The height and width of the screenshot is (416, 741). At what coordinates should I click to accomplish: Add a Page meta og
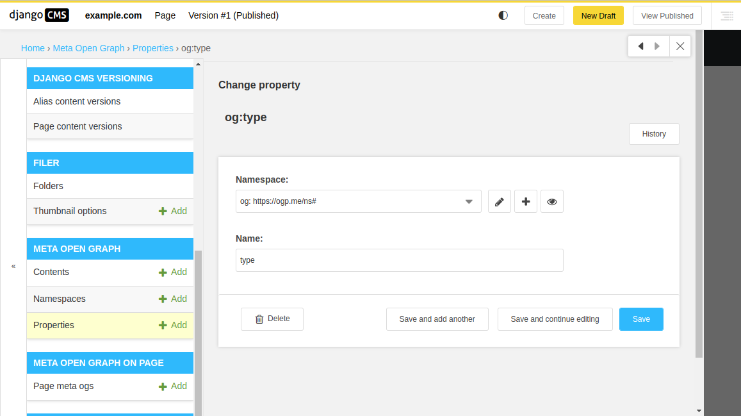pyautogui.click(x=173, y=387)
